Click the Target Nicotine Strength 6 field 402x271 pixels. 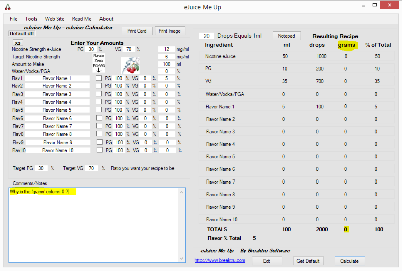point(167,57)
